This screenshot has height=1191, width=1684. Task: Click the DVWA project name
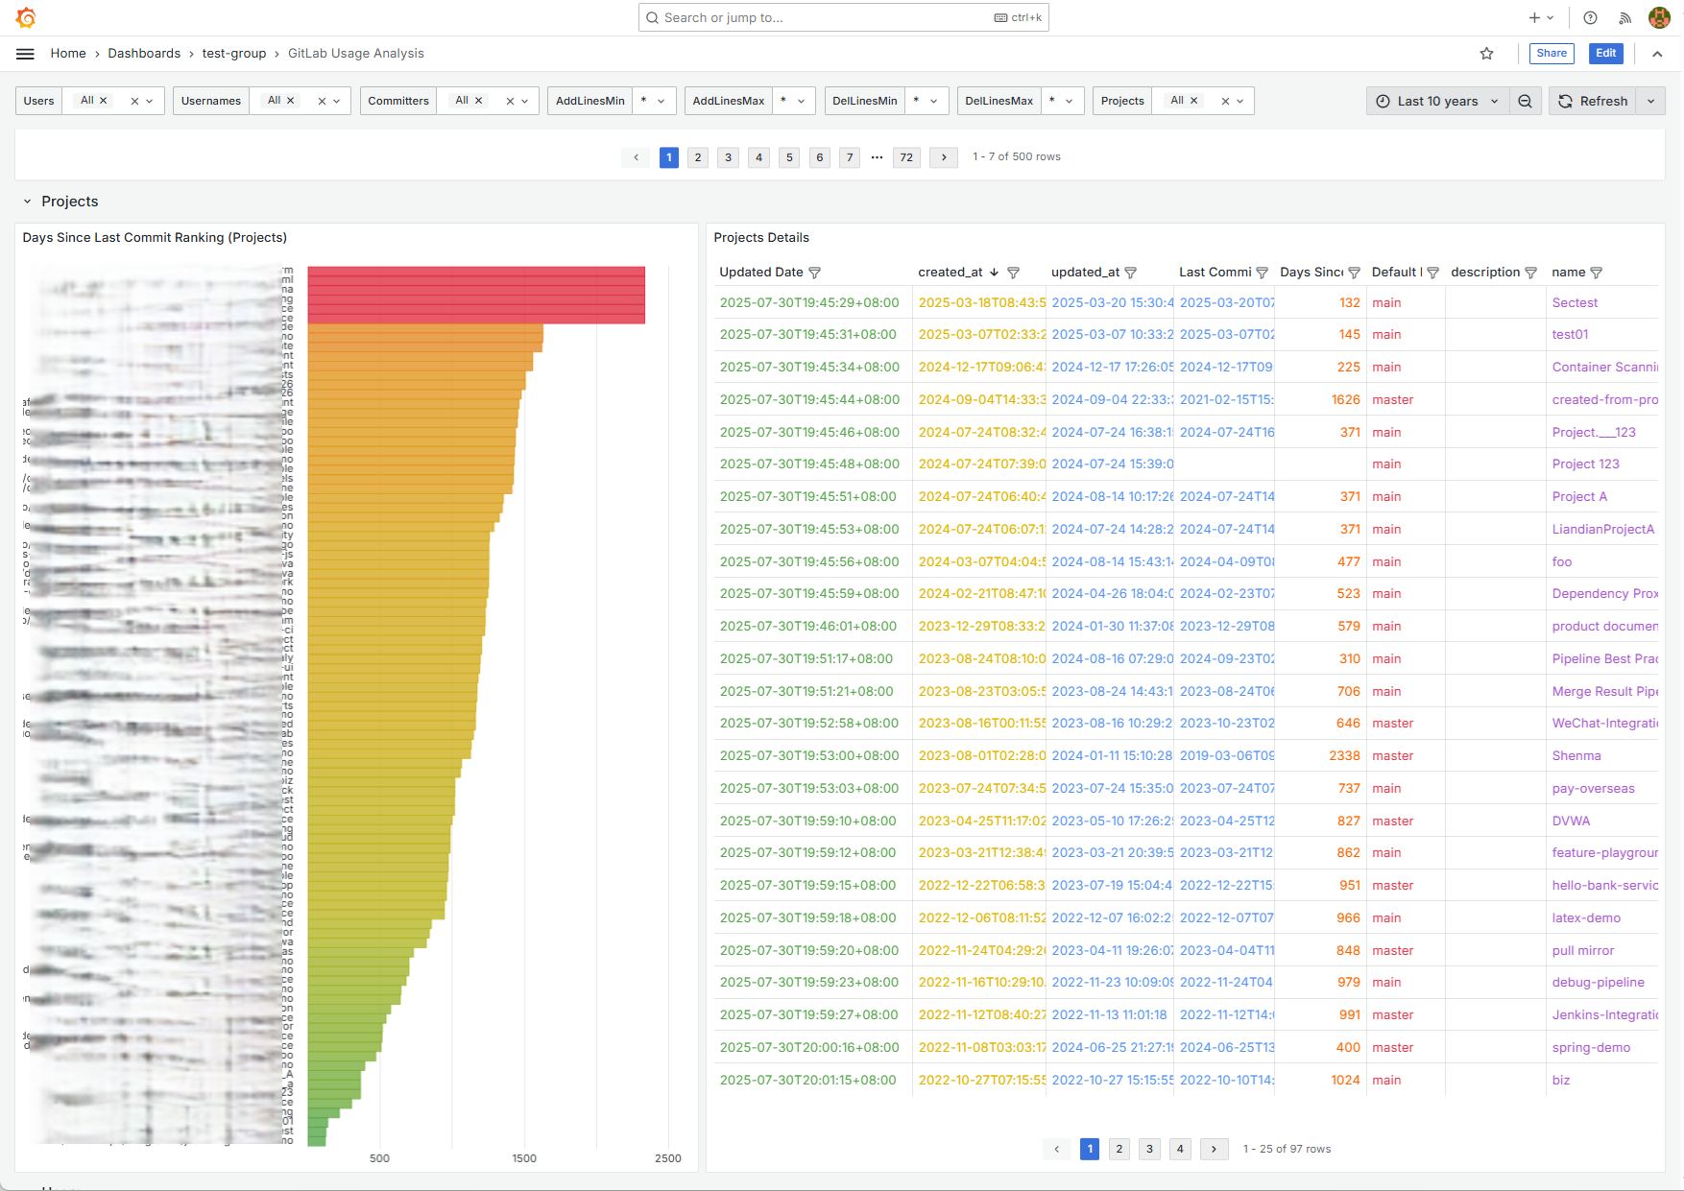(x=1571, y=822)
